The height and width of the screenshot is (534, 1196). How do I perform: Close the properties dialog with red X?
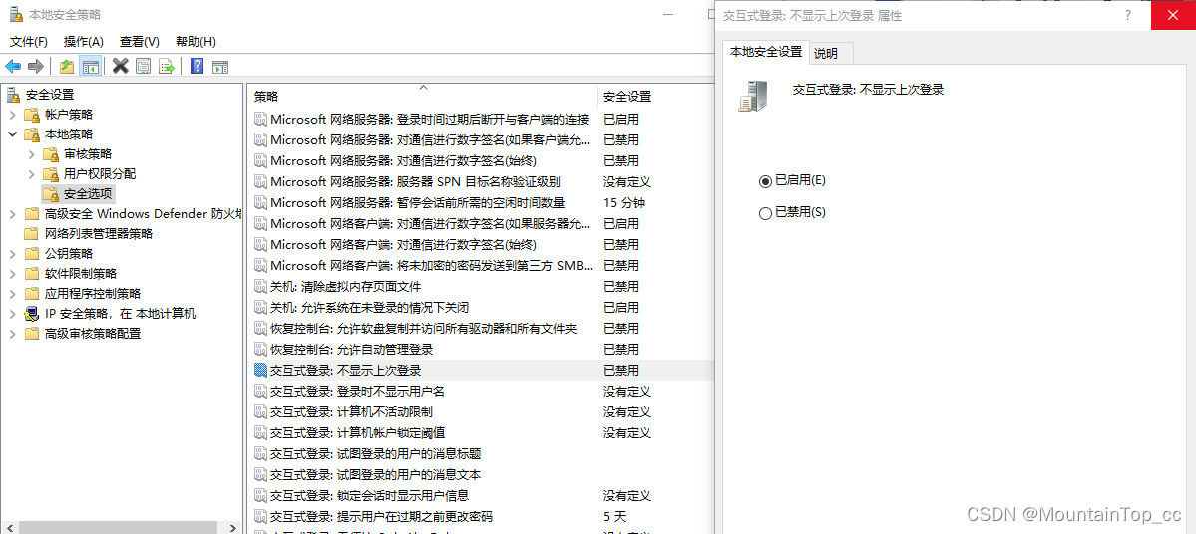pyautogui.click(x=1173, y=15)
